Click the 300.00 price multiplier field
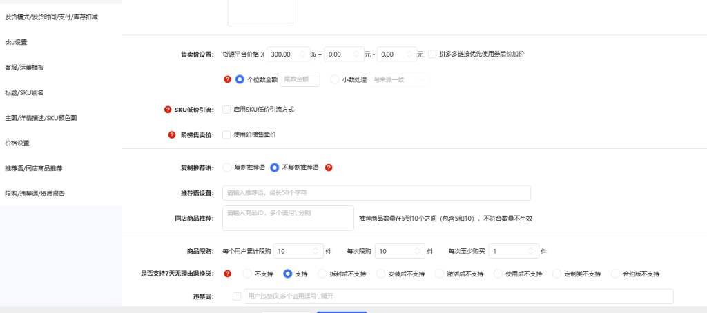The height and width of the screenshot is (313, 707). click(x=289, y=54)
